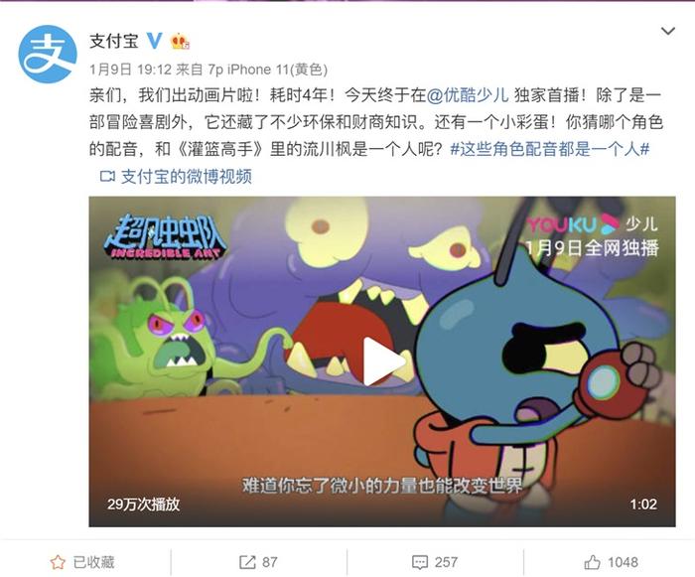Click the repost share icon

247,562
